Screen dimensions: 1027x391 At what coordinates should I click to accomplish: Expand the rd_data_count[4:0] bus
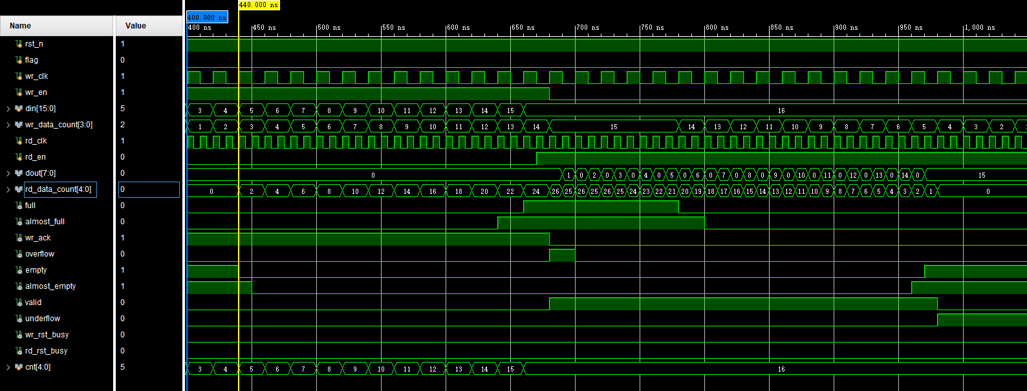tap(8, 189)
